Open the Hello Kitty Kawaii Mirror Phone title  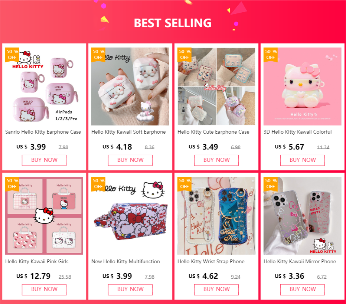pyautogui.click(x=300, y=261)
